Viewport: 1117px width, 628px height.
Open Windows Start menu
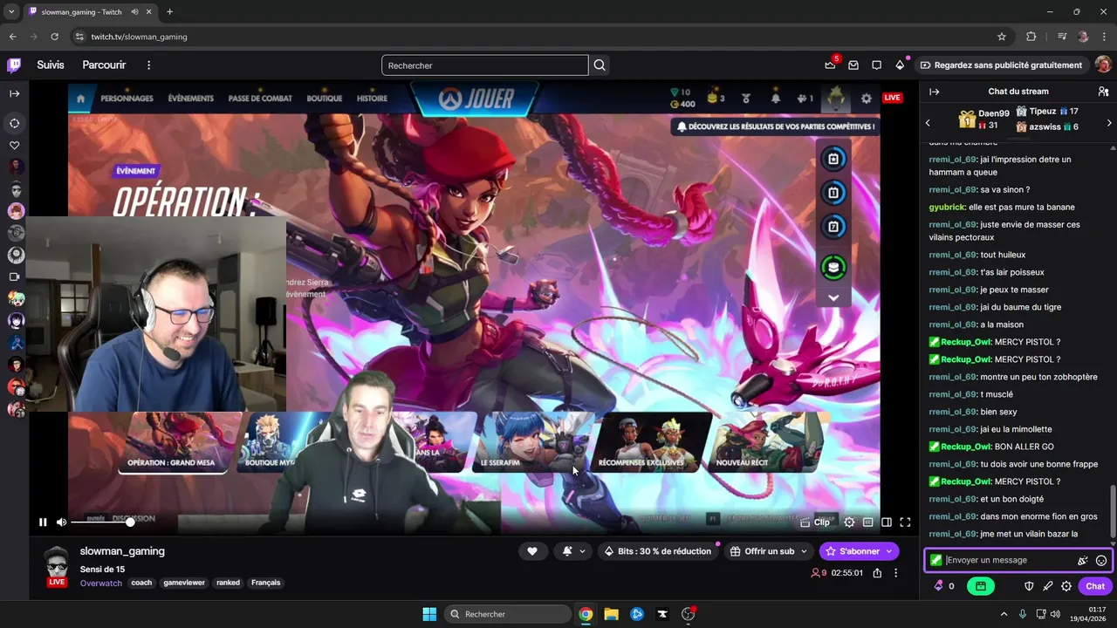pyautogui.click(x=429, y=614)
